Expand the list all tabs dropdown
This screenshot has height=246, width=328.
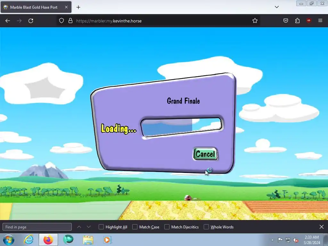pos(277,7)
